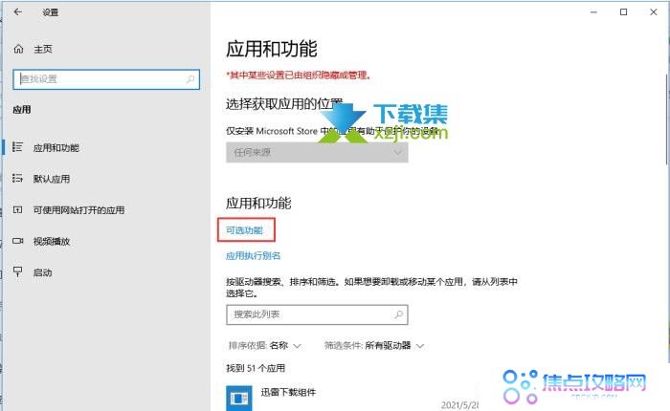Click the vertical scrollbar on the right
Image resolution: width=670 pixels, height=411 pixels.
pos(667,119)
